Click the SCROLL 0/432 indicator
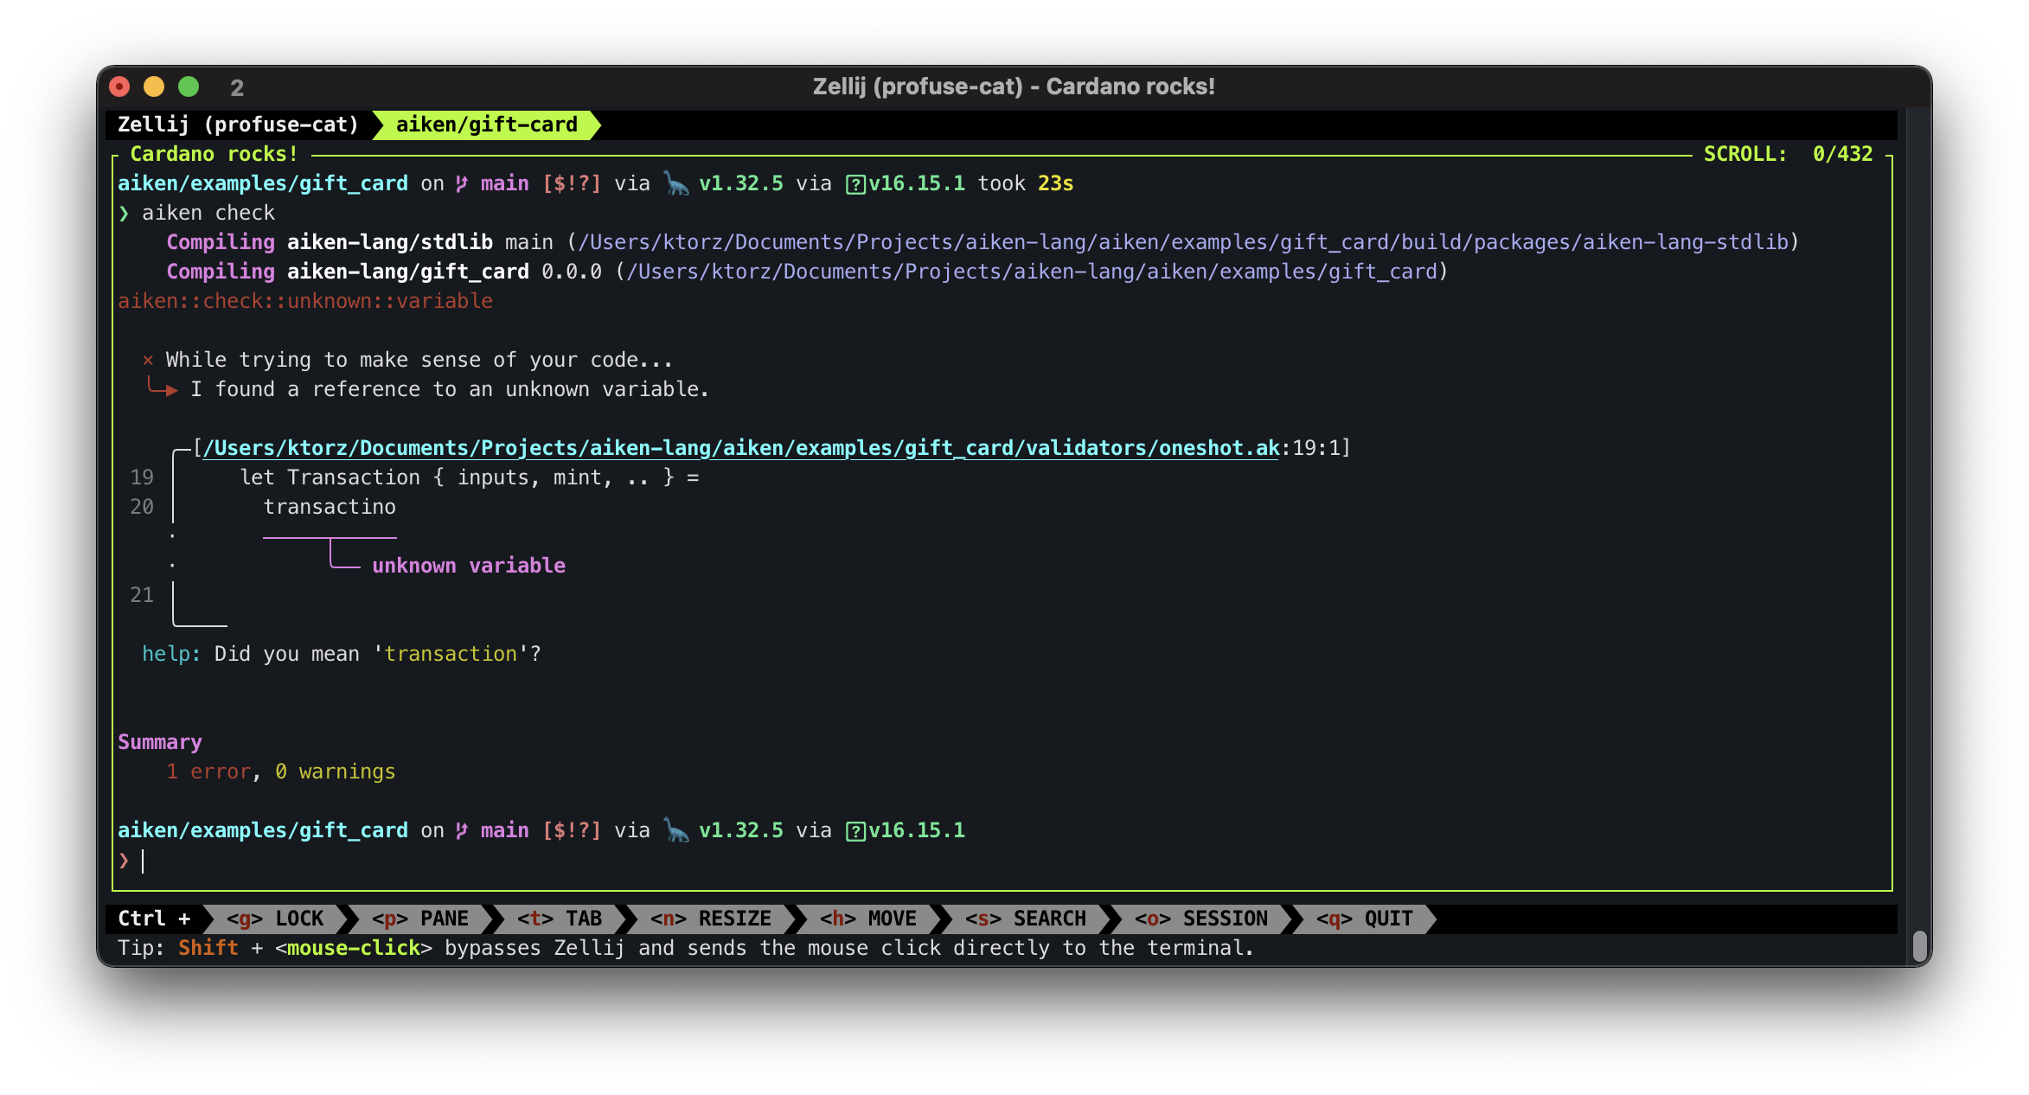Image resolution: width=2029 pixels, height=1095 pixels. pos(1787,154)
